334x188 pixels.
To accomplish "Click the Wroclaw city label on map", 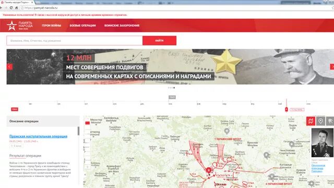I will 253,144.
